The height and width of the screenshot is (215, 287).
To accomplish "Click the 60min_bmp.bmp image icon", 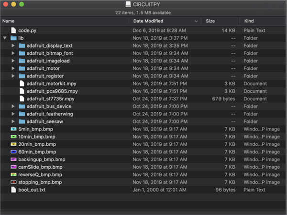I will pyautogui.click(x=13, y=152).
